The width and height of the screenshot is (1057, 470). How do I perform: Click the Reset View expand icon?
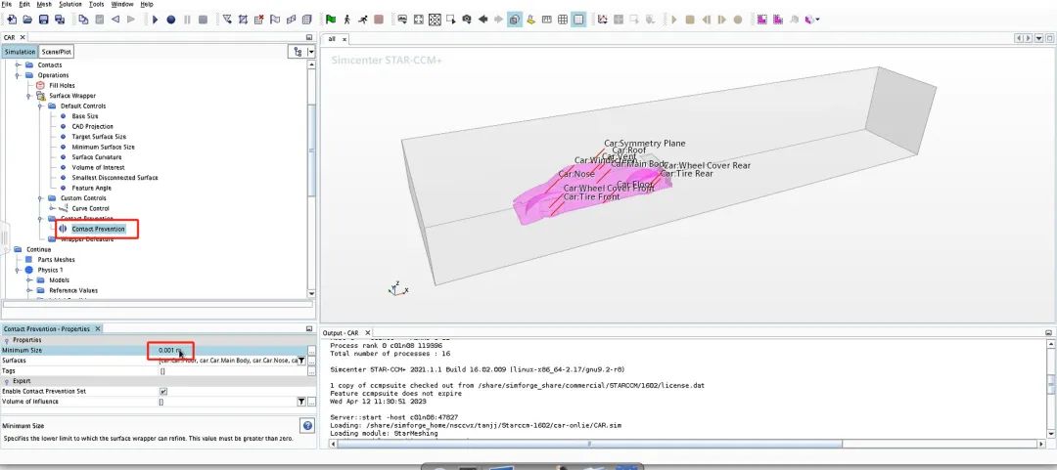pyautogui.click(x=419, y=20)
